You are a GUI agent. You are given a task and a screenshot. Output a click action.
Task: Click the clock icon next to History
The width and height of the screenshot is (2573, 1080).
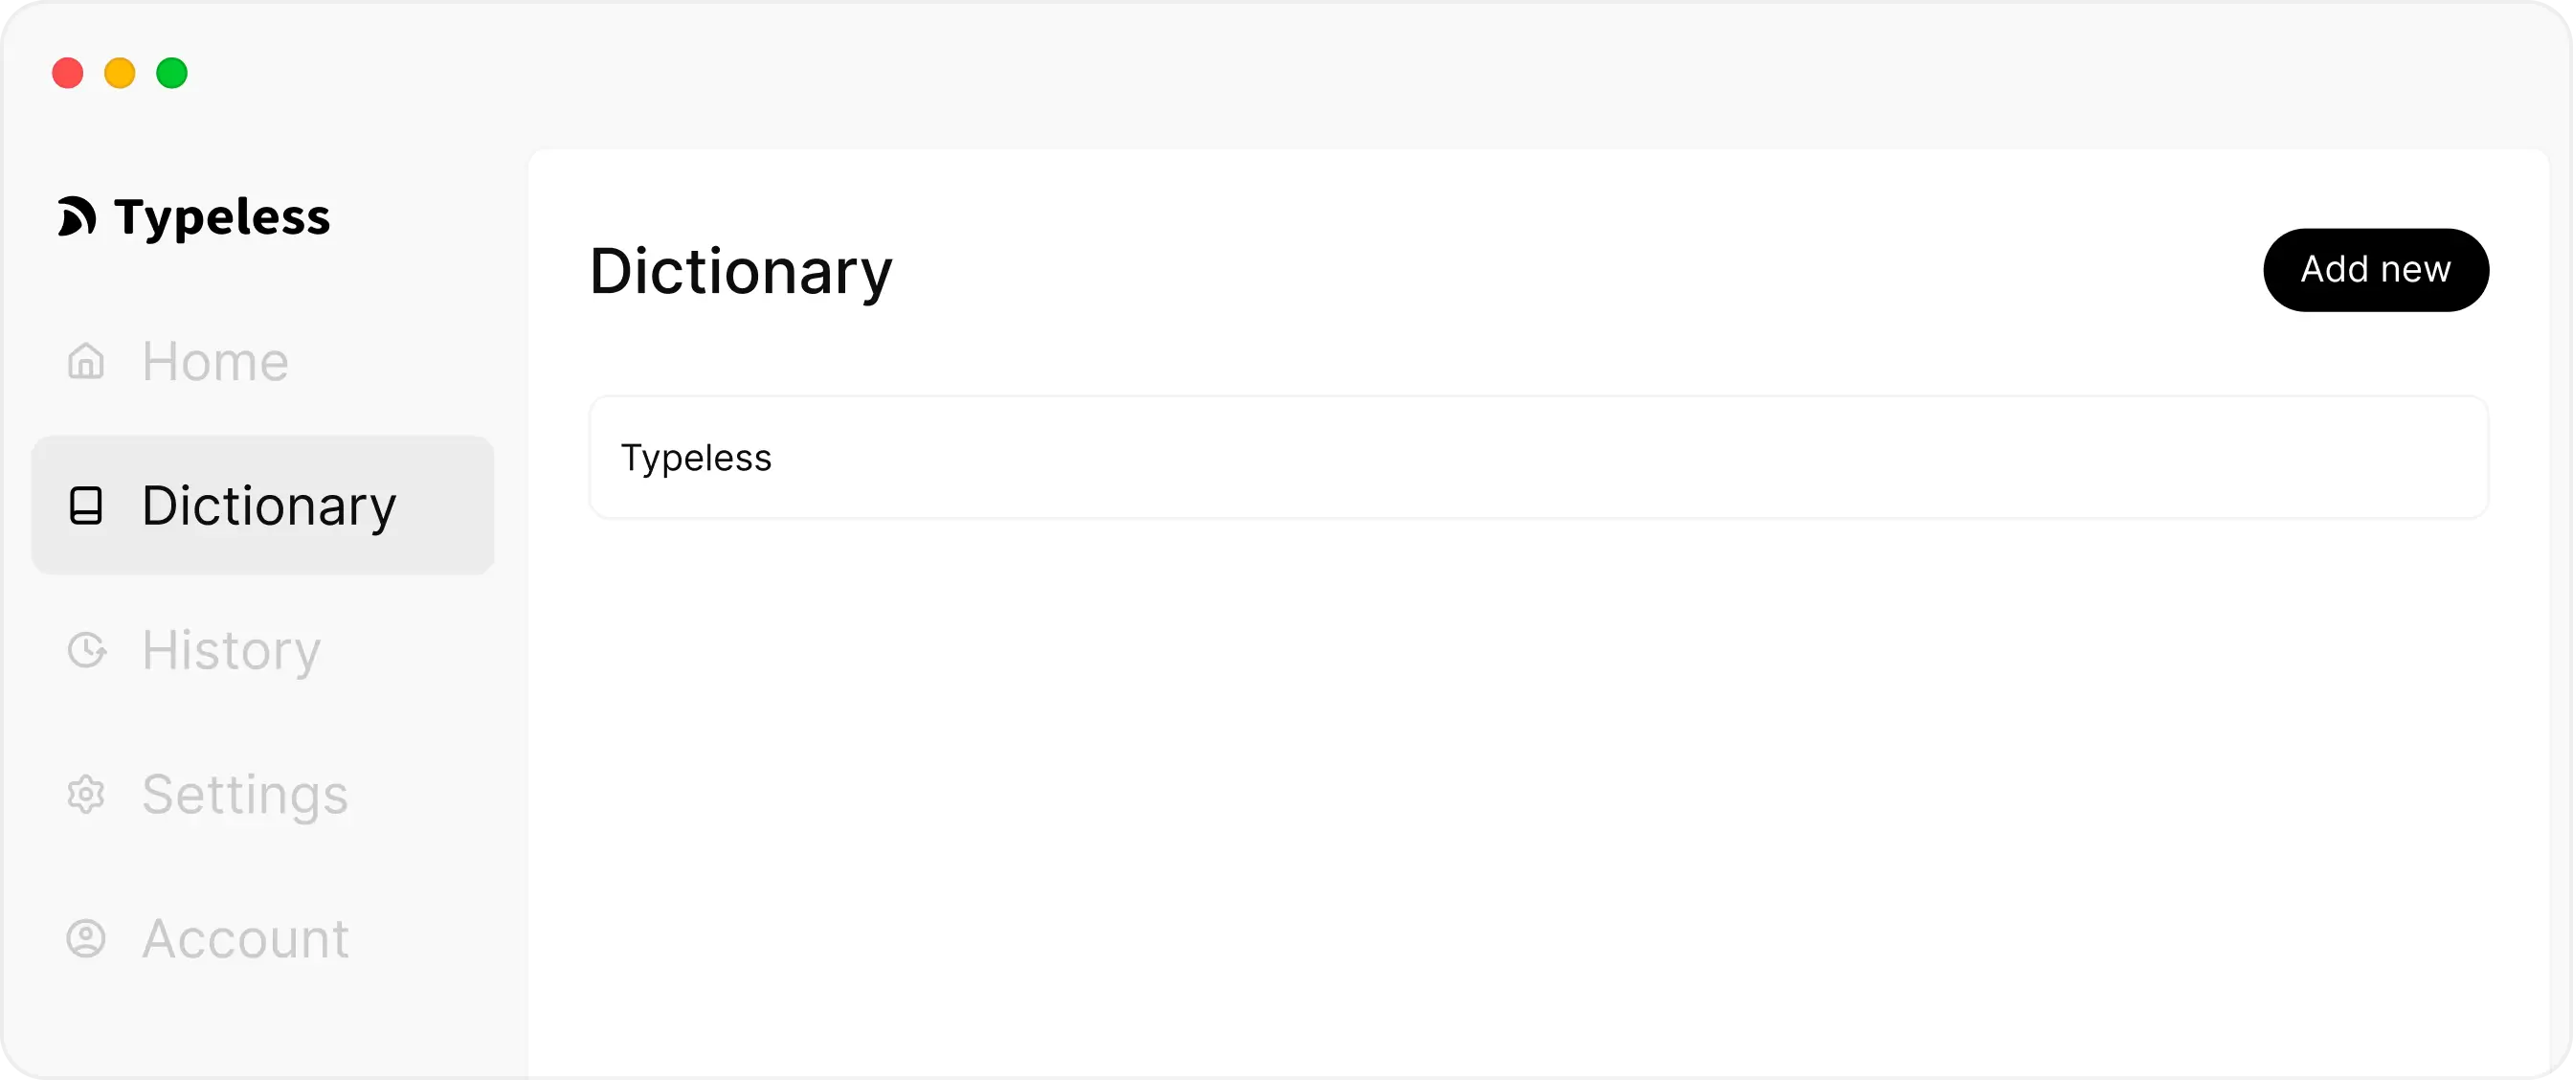86,650
